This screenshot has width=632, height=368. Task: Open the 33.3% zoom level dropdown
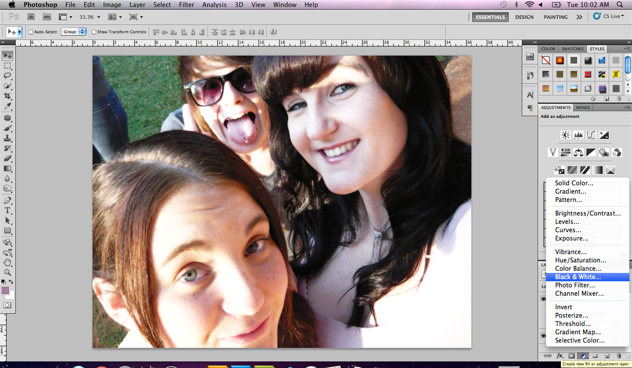click(90, 17)
